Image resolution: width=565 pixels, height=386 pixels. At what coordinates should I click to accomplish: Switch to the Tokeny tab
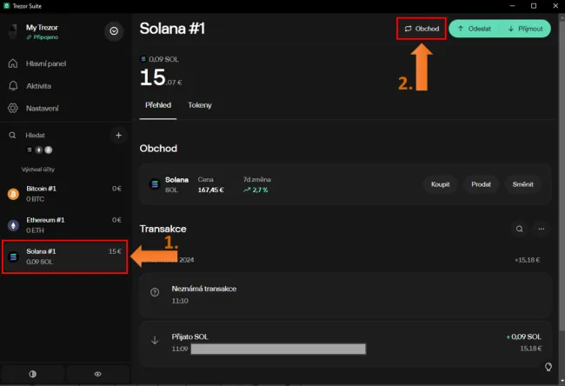tap(199, 105)
